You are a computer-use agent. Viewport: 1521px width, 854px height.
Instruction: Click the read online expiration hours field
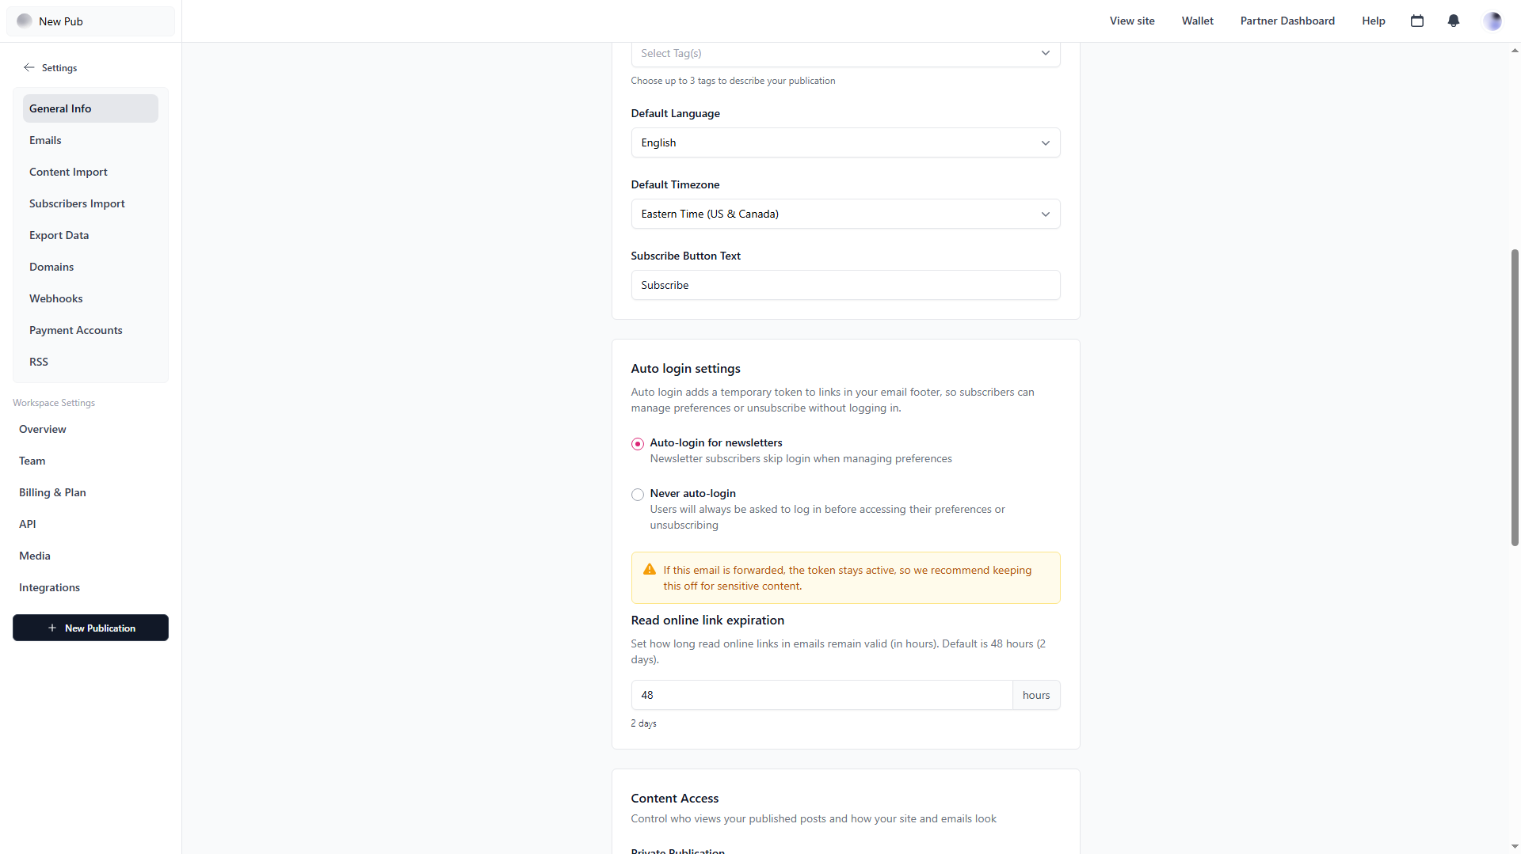pos(821,696)
